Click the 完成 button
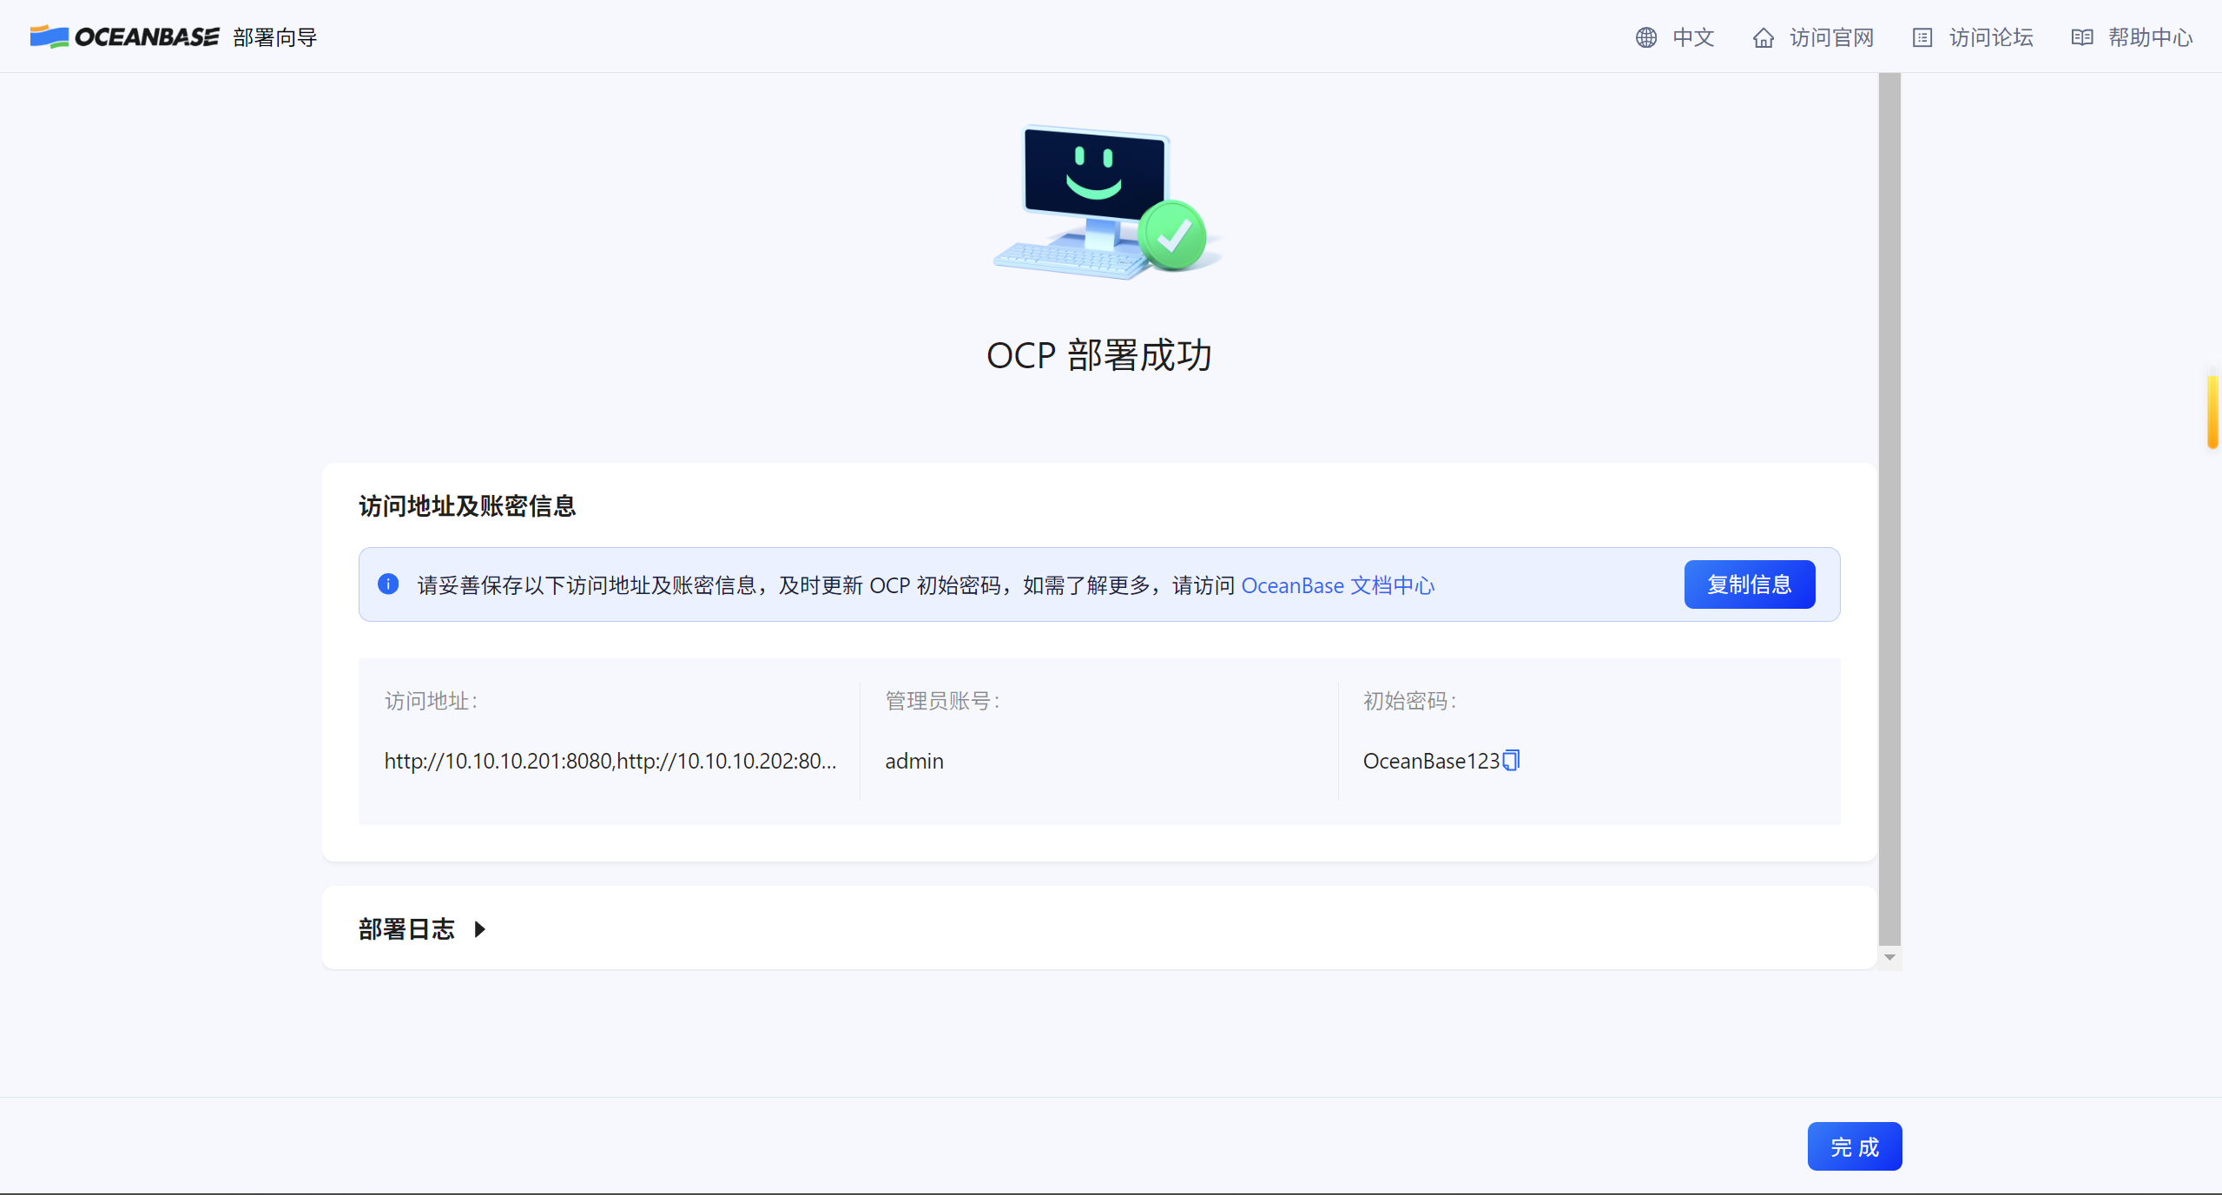 pos(1854,1146)
